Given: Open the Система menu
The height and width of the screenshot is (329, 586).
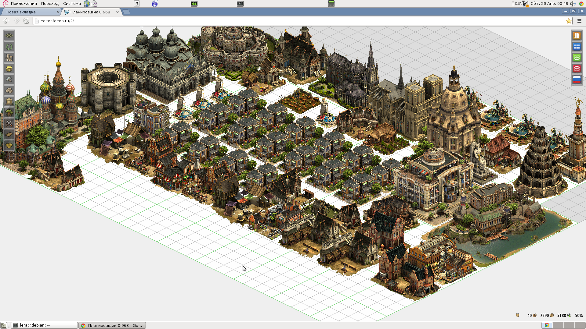Looking at the screenshot, I should [x=72, y=4].
